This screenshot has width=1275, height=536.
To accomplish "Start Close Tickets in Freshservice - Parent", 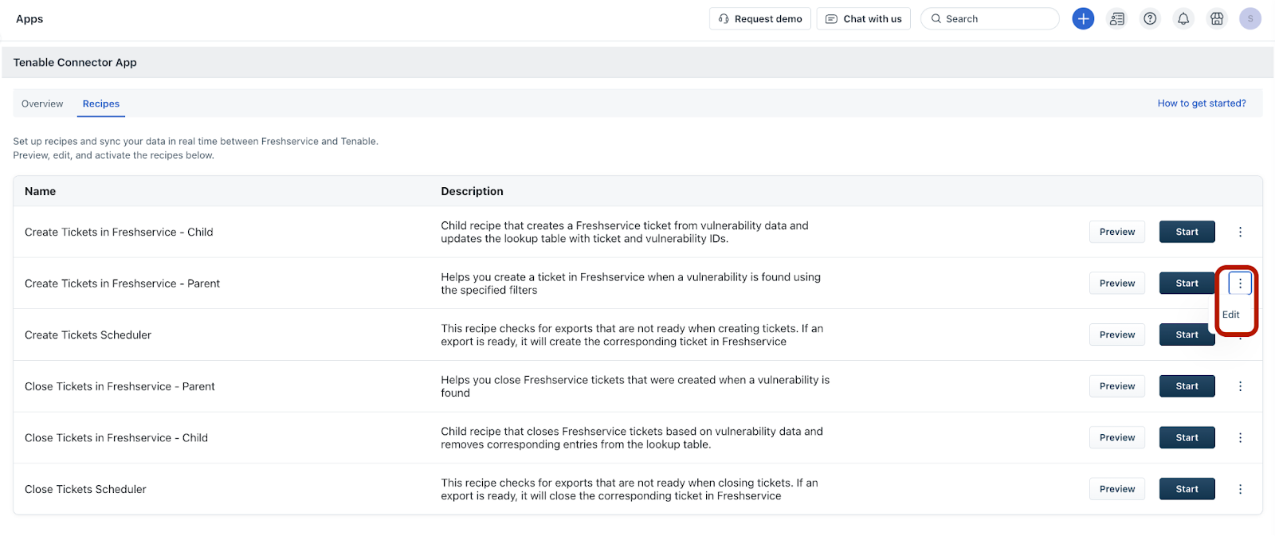I will click(1187, 386).
